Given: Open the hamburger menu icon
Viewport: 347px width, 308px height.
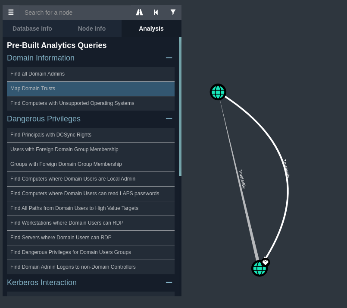Looking at the screenshot, I should click(11, 13).
